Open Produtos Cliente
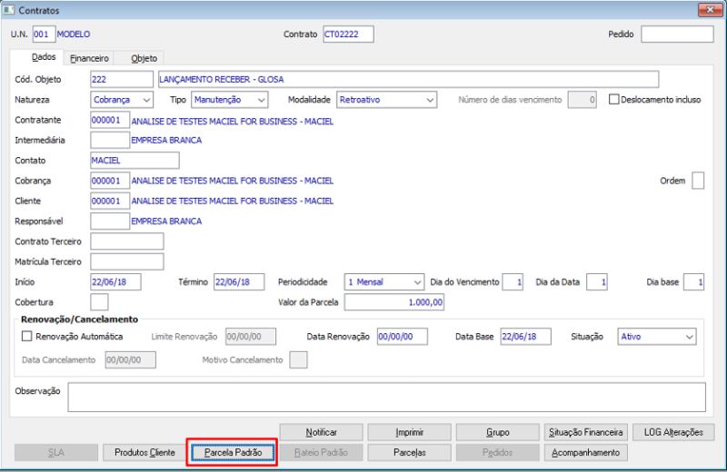 (144, 453)
